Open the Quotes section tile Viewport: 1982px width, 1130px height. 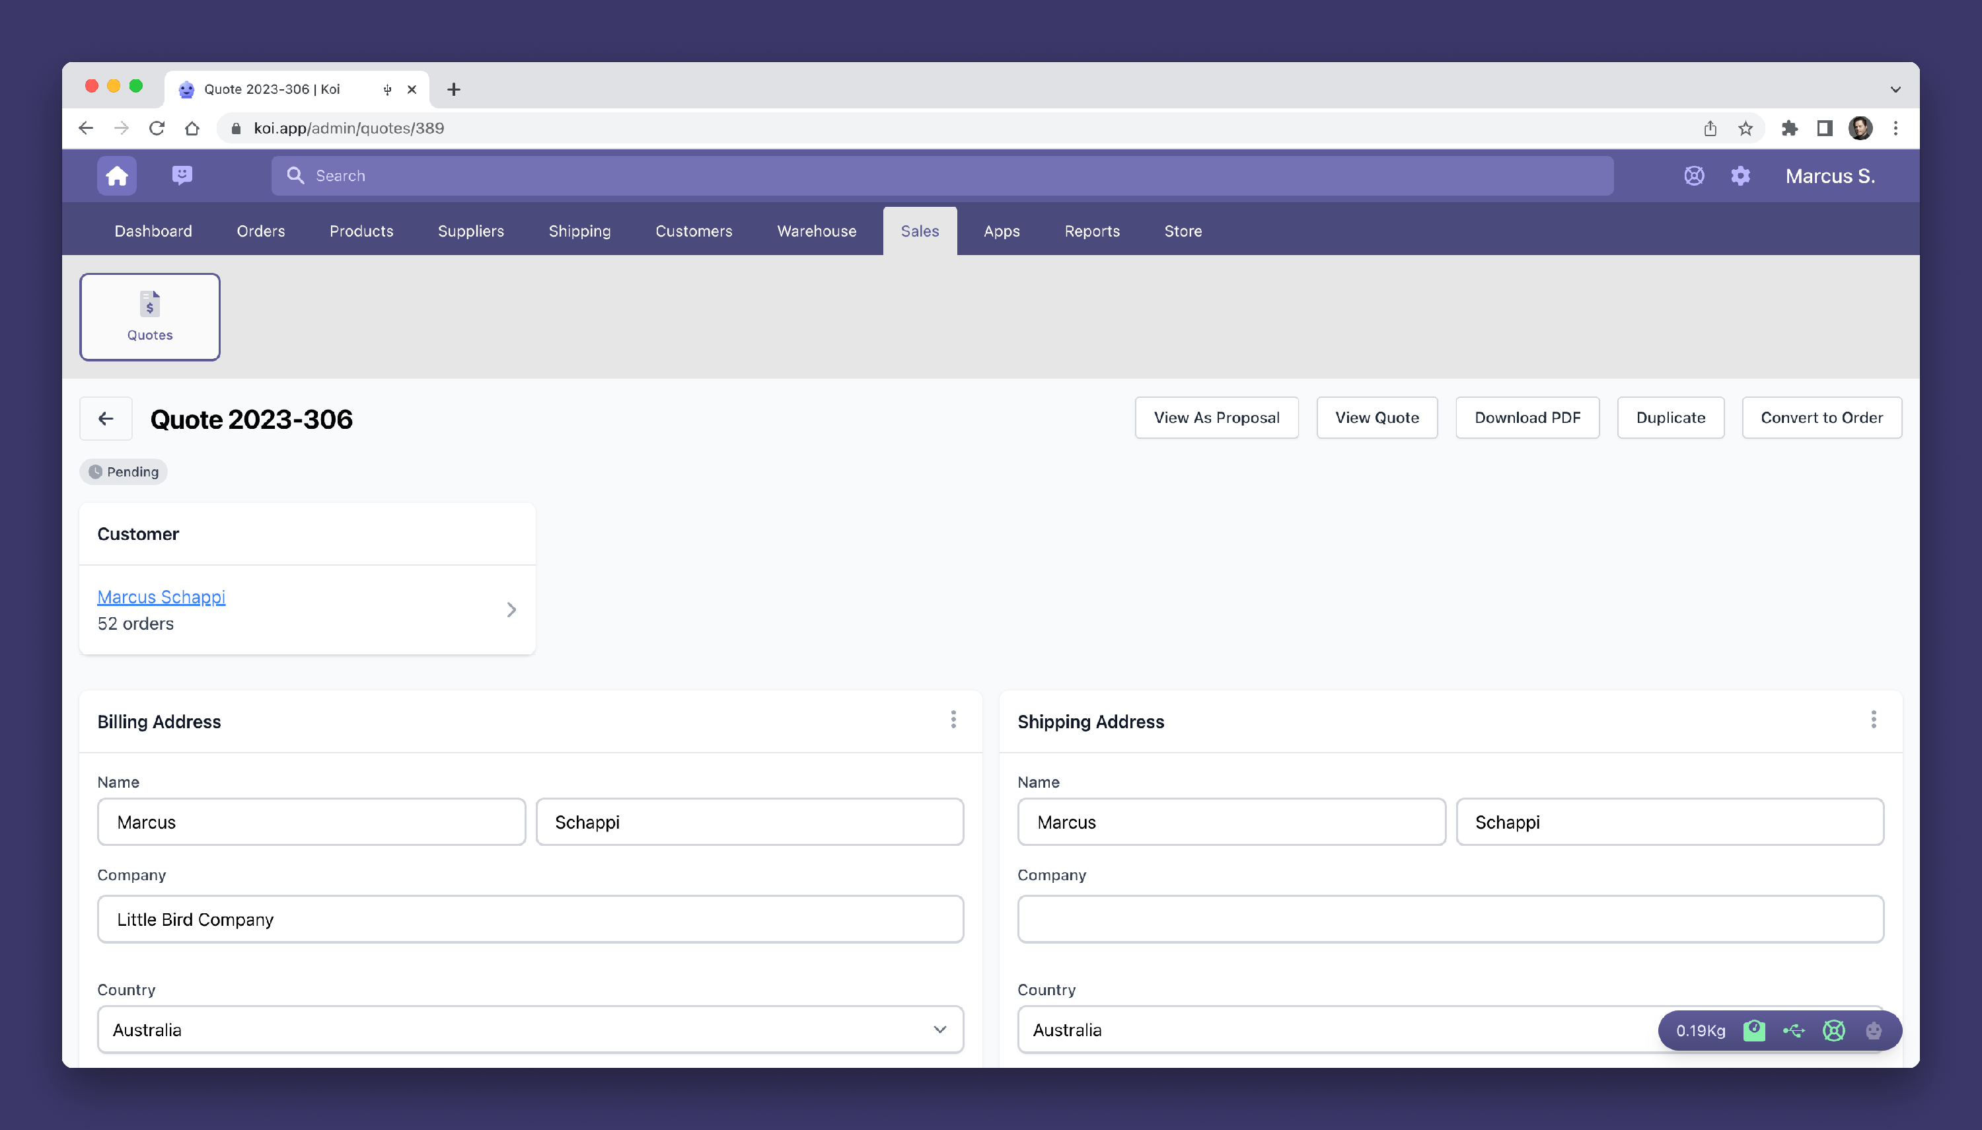pyautogui.click(x=150, y=317)
